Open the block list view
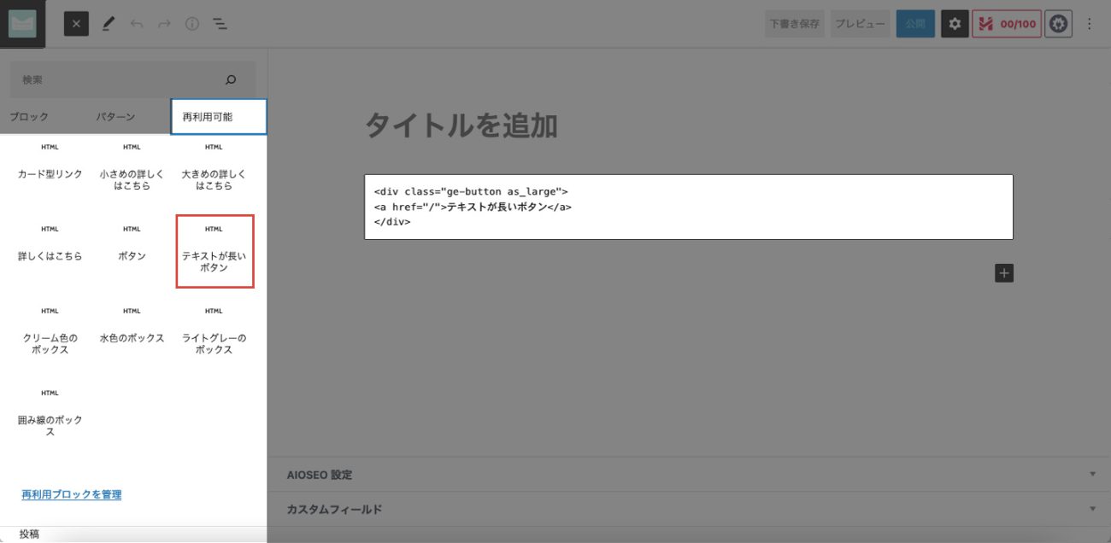1111x543 pixels. [x=220, y=24]
